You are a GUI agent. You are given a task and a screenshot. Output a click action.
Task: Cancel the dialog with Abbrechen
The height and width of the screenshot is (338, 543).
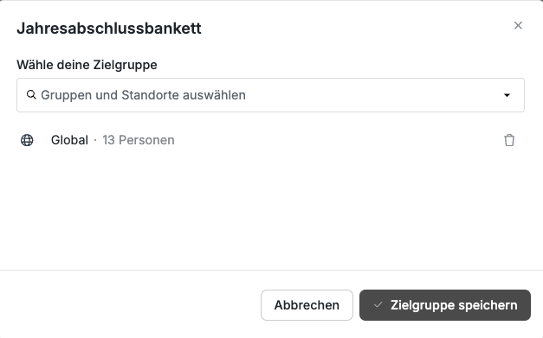click(307, 305)
